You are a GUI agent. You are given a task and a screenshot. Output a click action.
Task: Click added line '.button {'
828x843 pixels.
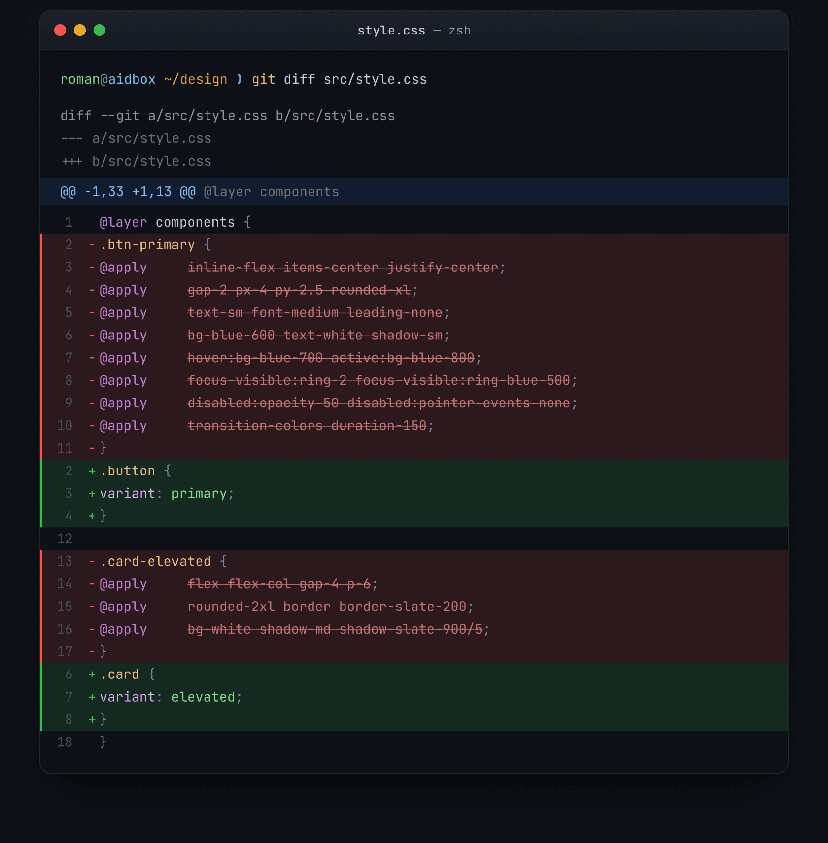pyautogui.click(x=414, y=471)
